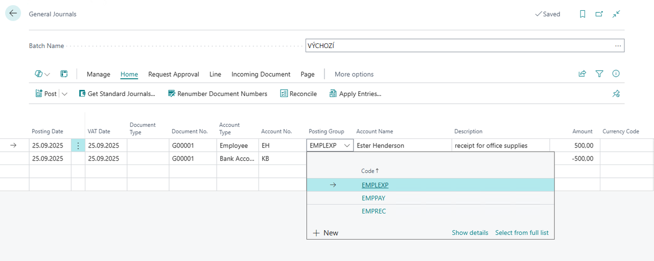The image size is (654, 261).
Task: Open the Request Approval menu
Action: tap(174, 74)
